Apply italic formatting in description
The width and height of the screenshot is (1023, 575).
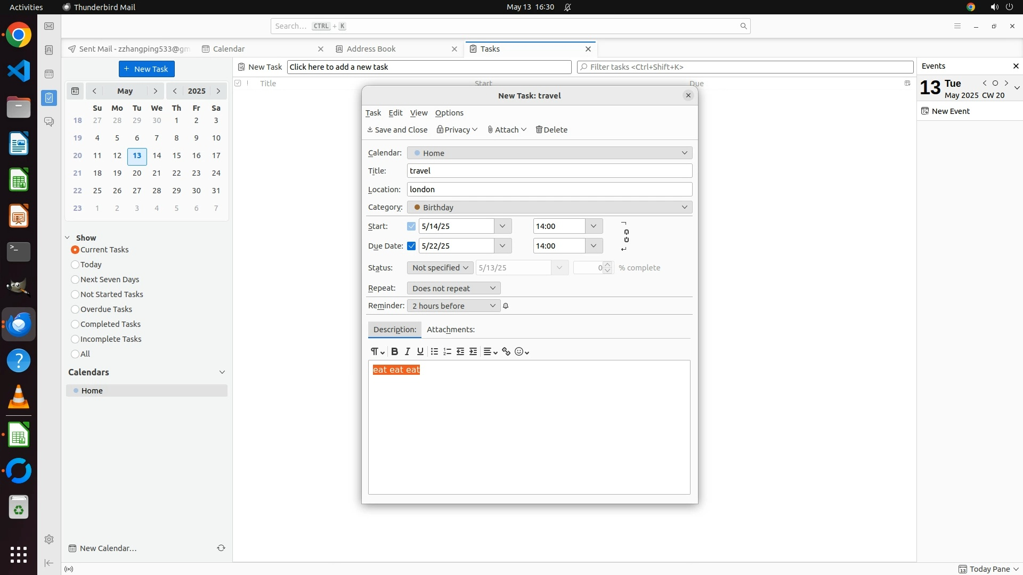pos(408,351)
